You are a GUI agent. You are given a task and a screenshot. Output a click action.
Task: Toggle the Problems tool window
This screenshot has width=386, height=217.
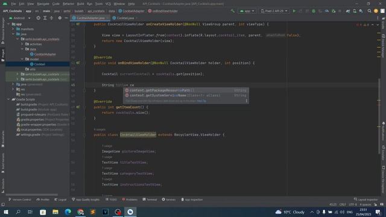(130, 200)
